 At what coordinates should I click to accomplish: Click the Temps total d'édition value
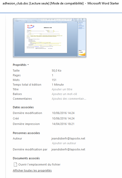coord(58,85)
